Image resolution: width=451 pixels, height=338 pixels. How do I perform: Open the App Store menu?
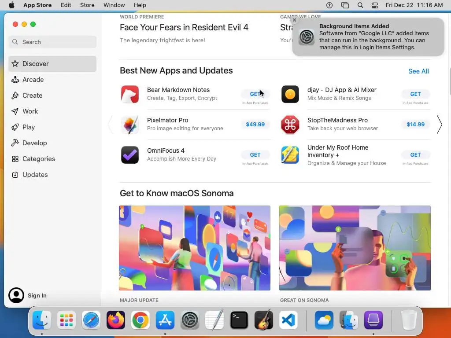pos(37,5)
